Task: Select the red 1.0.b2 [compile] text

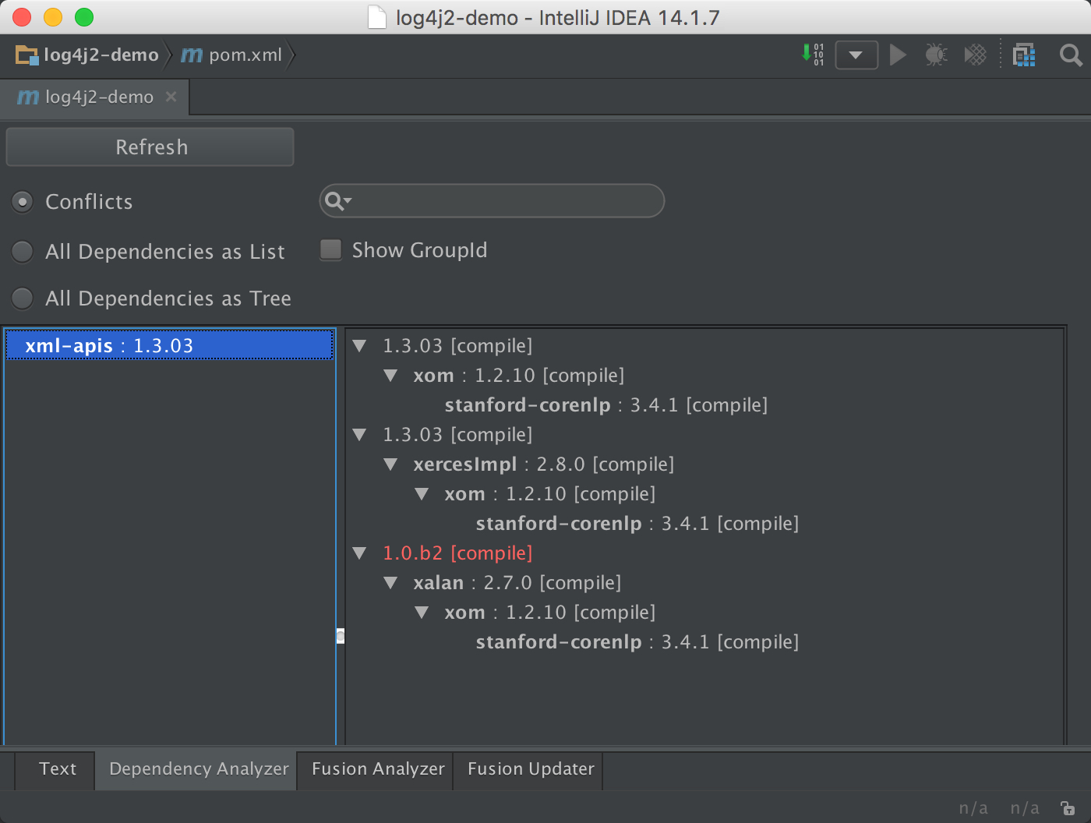Action: [457, 553]
